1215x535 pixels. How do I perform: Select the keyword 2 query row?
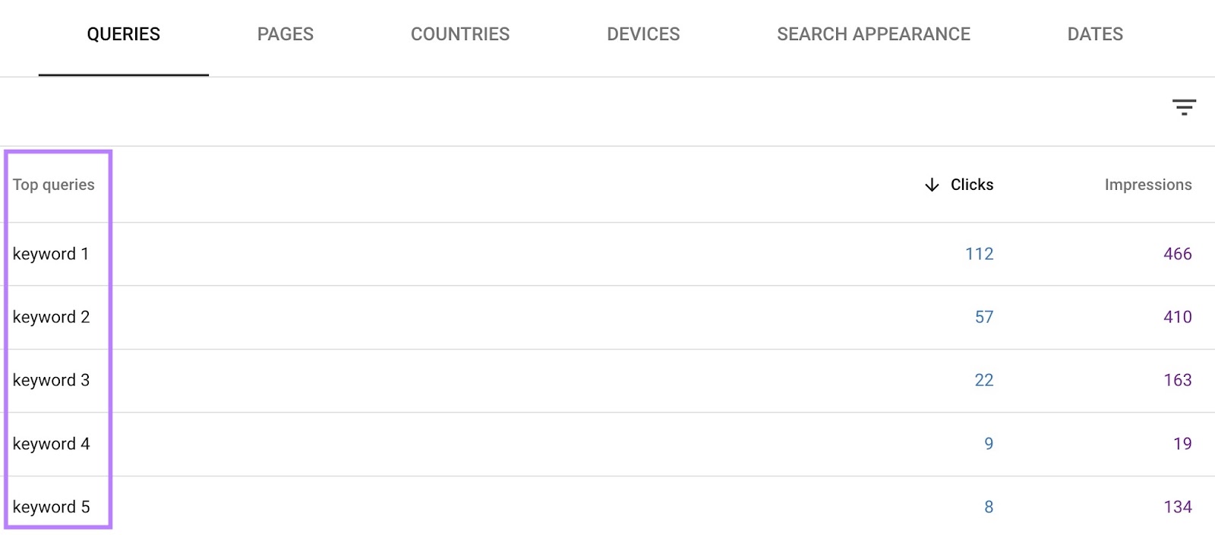pos(51,317)
